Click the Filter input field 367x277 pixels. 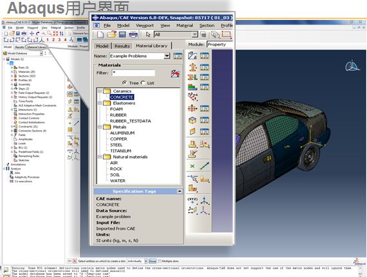pos(133,73)
